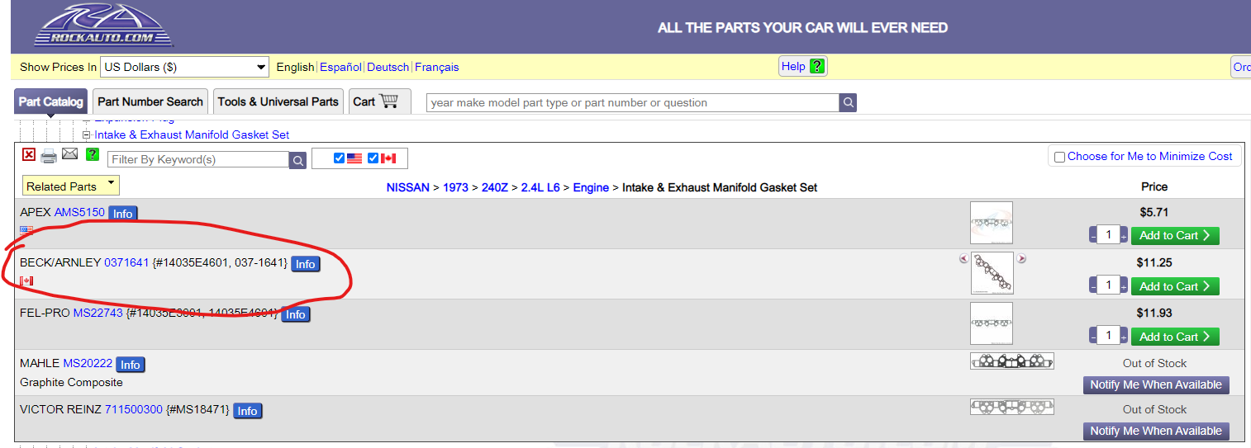This screenshot has height=448, width=1251.
Task: Click Canada flag icon under BECK/ARNLEY listing
Action: [x=26, y=281]
